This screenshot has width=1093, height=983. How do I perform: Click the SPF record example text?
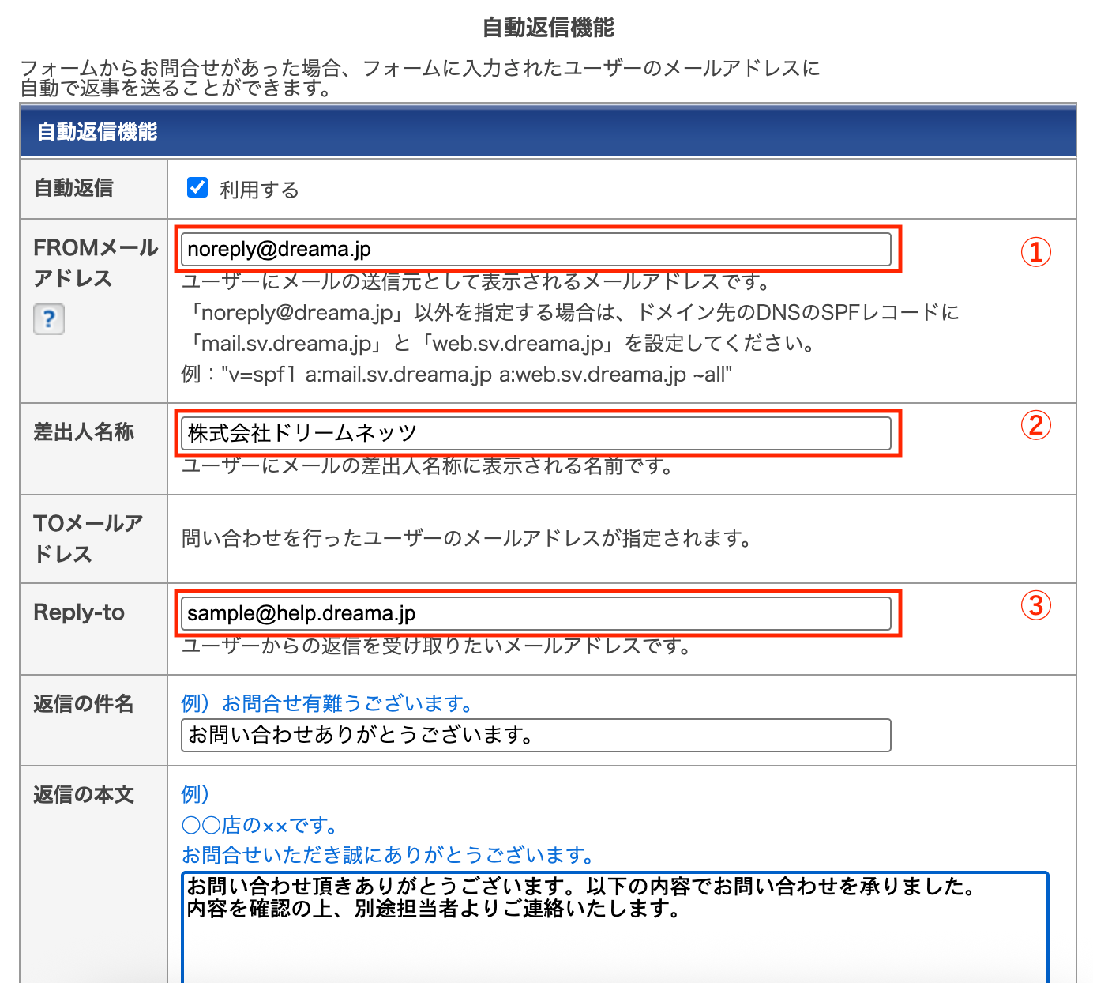tap(456, 375)
